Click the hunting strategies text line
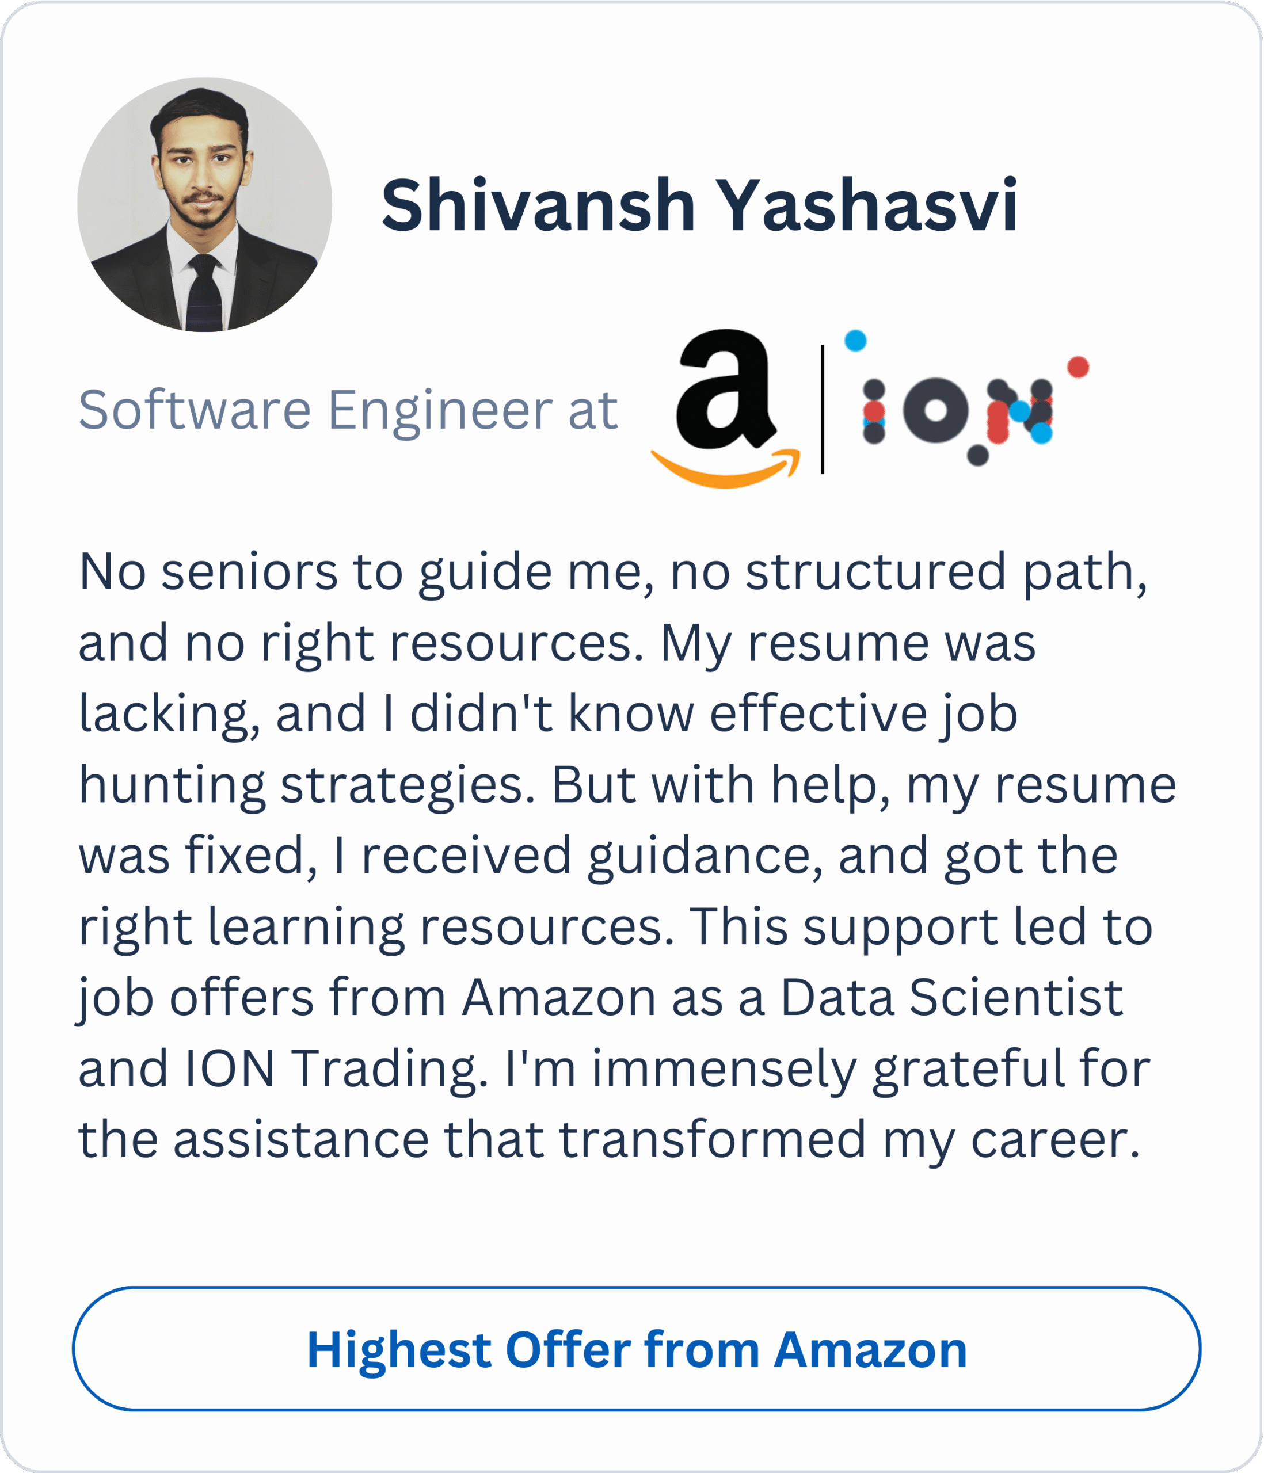Screen dimensions: 1264x1473 click(x=306, y=785)
